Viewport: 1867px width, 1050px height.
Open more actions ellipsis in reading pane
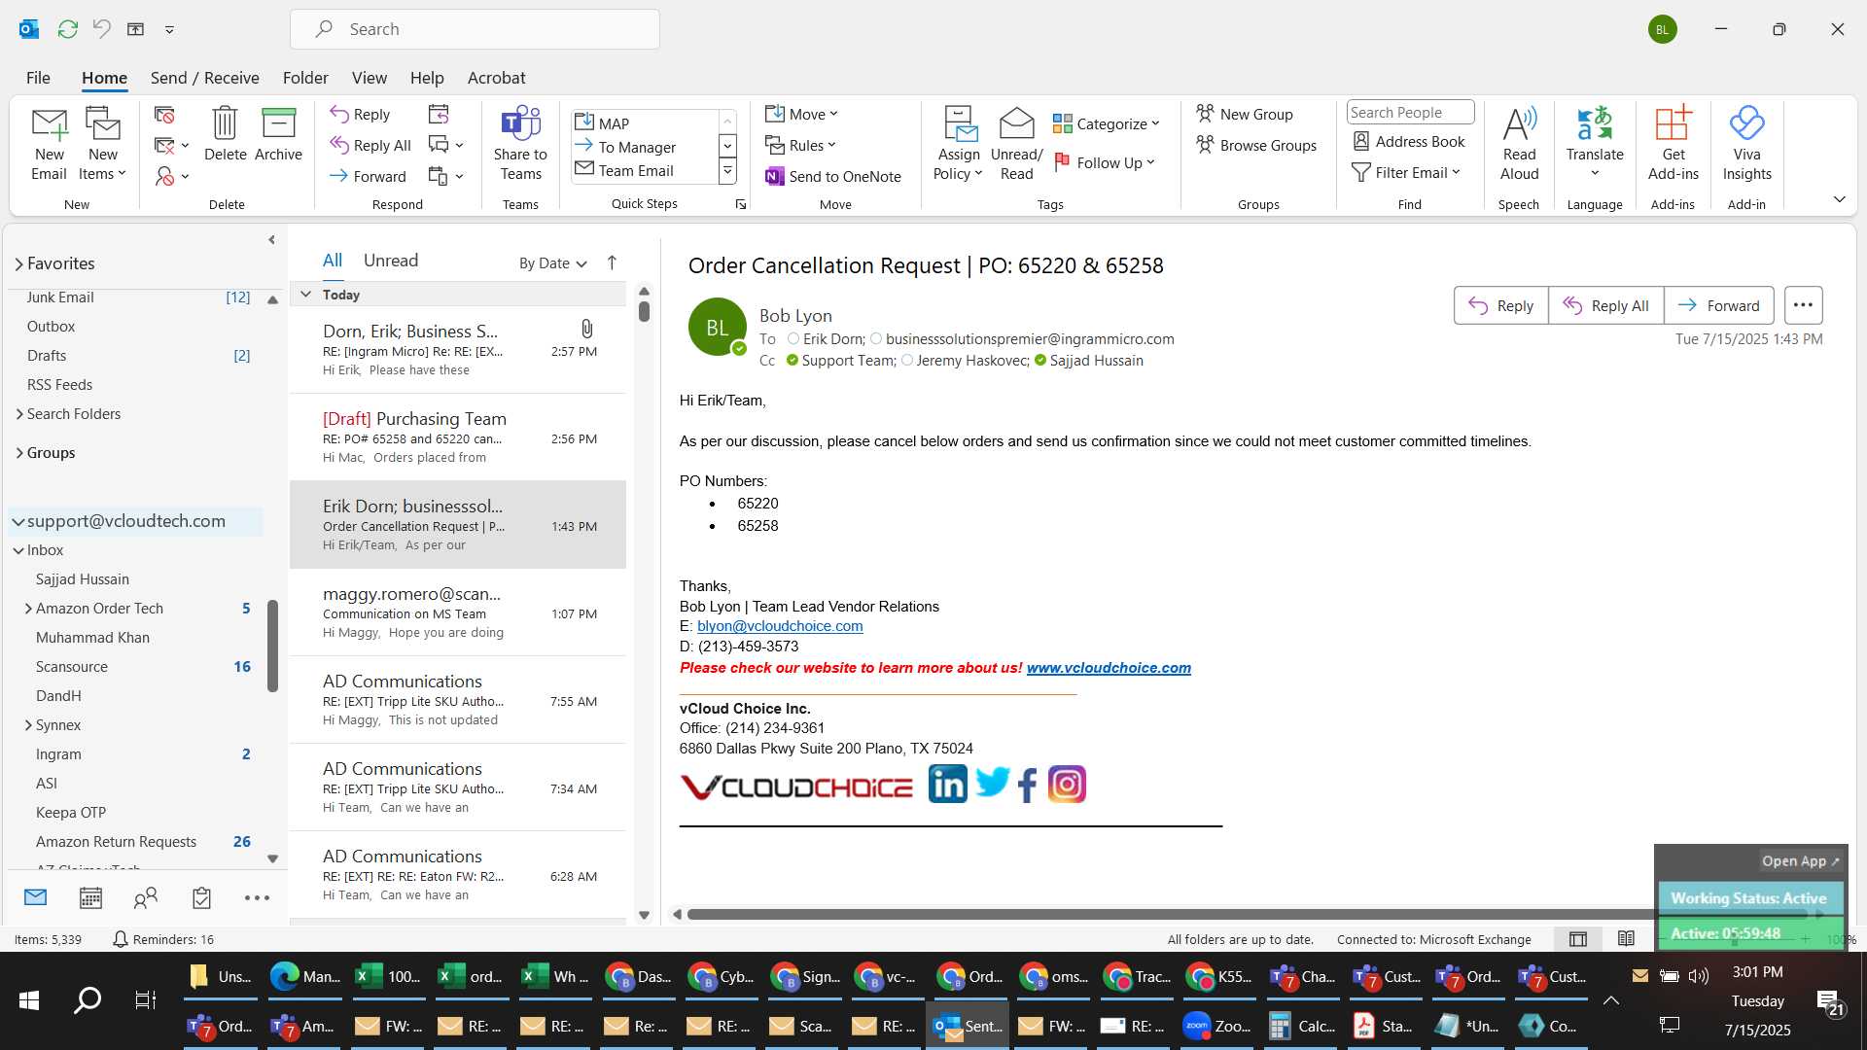tap(1803, 305)
